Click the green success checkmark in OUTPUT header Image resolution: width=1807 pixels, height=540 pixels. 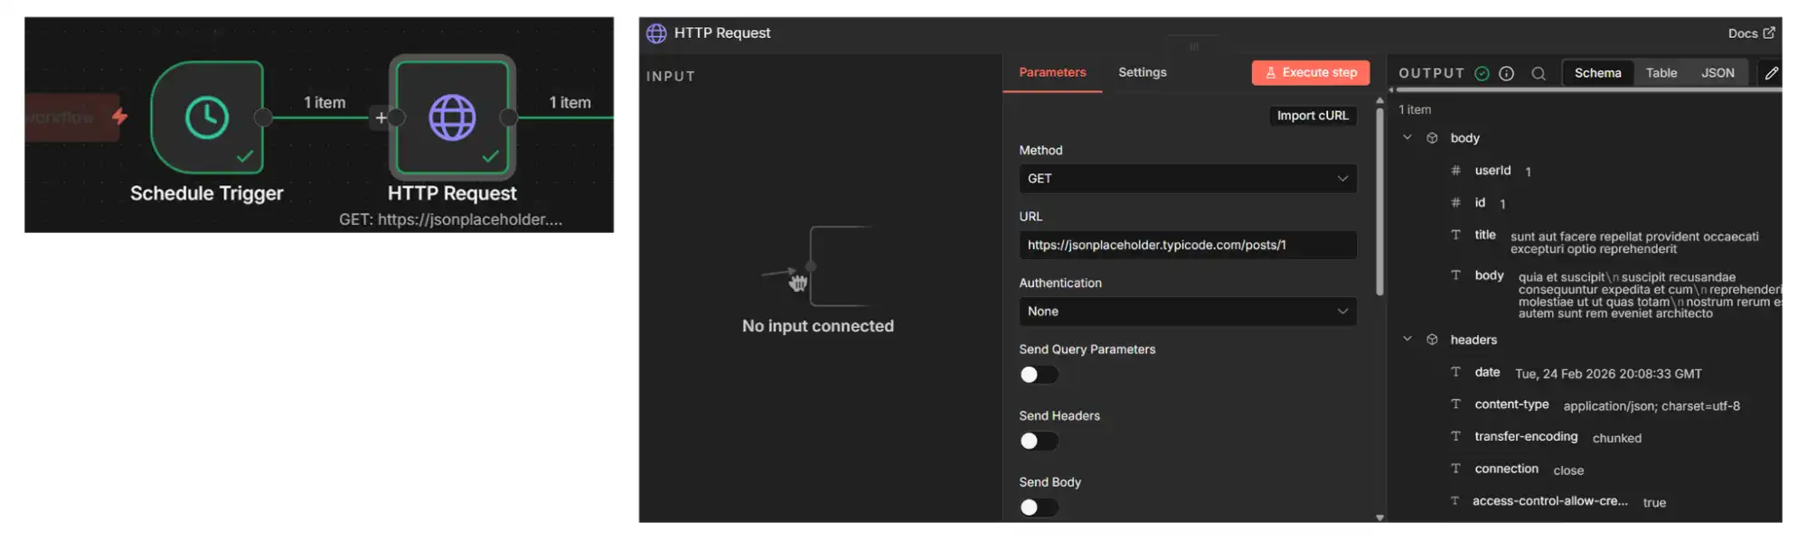(x=1482, y=73)
